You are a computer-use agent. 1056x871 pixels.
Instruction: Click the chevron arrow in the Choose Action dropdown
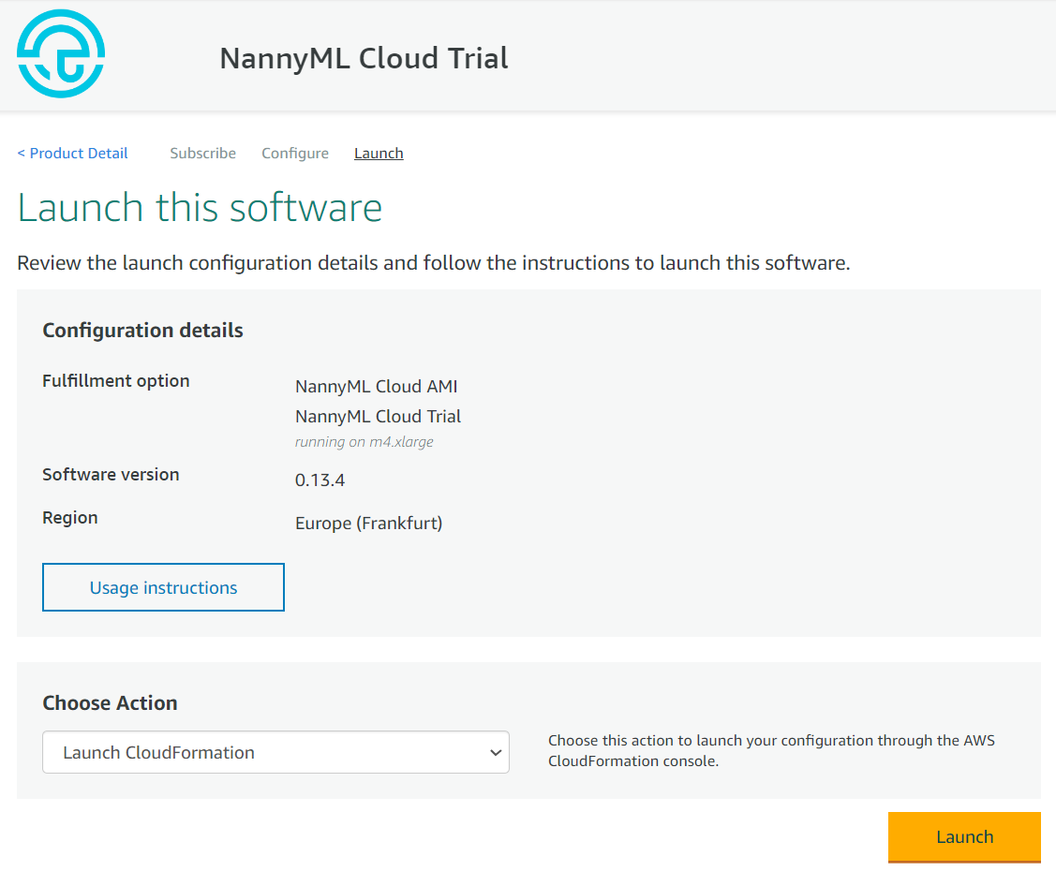coord(496,753)
